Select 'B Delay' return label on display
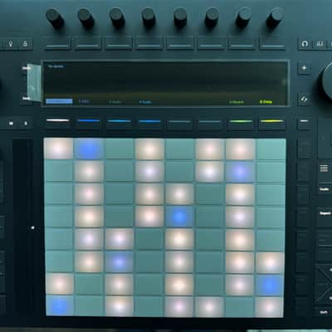This screenshot has height=332, width=332. tap(266, 102)
